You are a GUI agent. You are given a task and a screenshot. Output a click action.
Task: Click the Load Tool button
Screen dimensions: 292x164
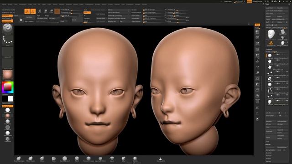pyautogui.click(x=271, y=8)
